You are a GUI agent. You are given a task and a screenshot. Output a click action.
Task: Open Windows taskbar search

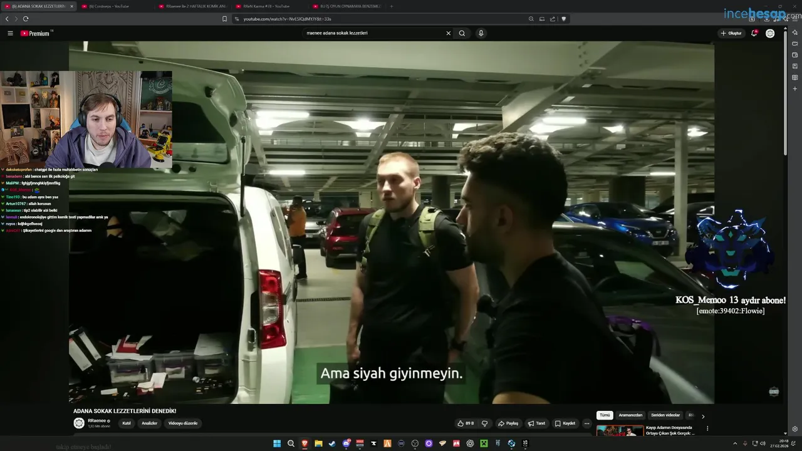[291, 443]
